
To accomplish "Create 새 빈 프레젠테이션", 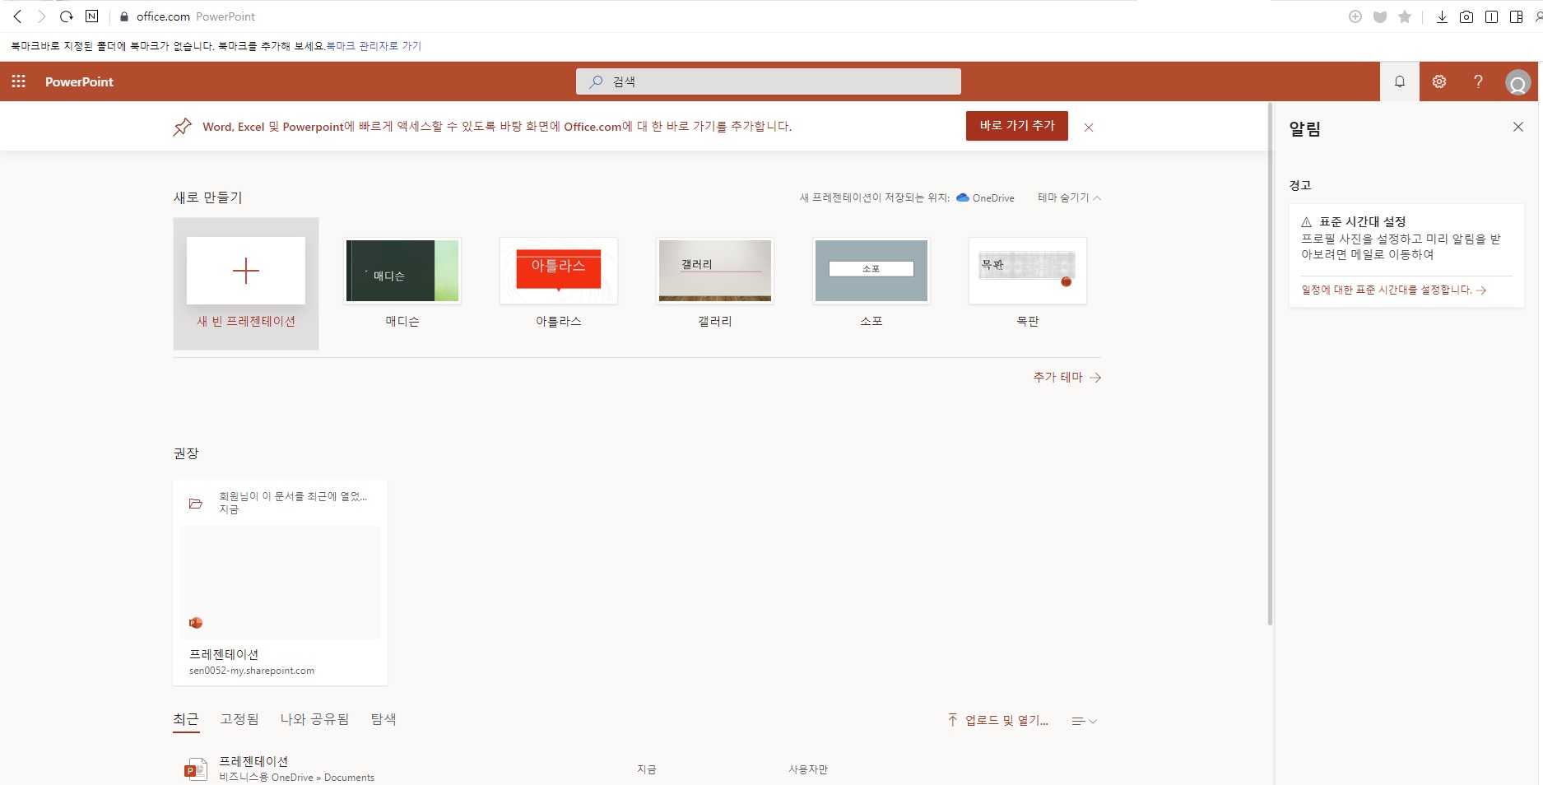I will pos(246,284).
